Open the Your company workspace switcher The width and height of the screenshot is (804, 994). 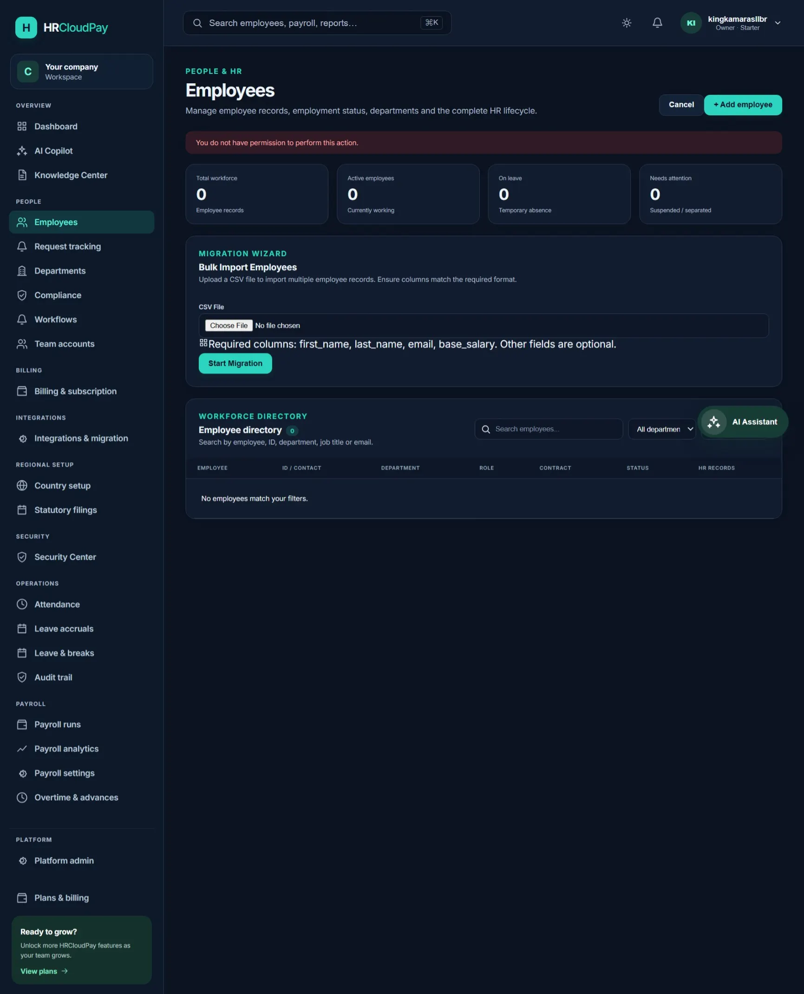[82, 72]
